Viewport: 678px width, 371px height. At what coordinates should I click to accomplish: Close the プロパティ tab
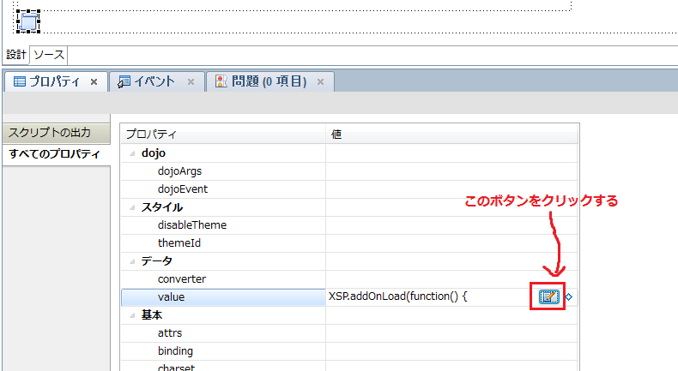coord(94,81)
